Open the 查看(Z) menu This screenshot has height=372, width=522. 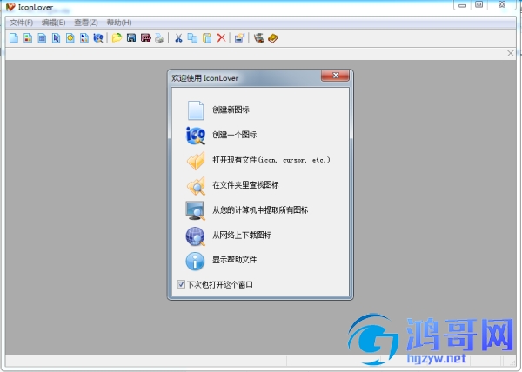[x=86, y=23]
